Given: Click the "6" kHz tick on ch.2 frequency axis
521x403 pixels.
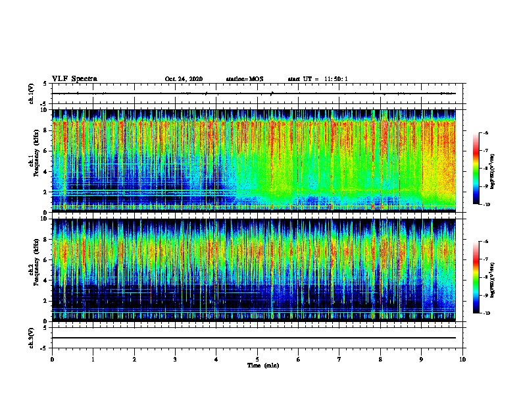Looking at the screenshot, I should pyautogui.click(x=45, y=260).
